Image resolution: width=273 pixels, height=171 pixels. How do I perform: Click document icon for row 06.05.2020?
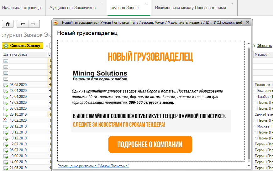(6, 85)
